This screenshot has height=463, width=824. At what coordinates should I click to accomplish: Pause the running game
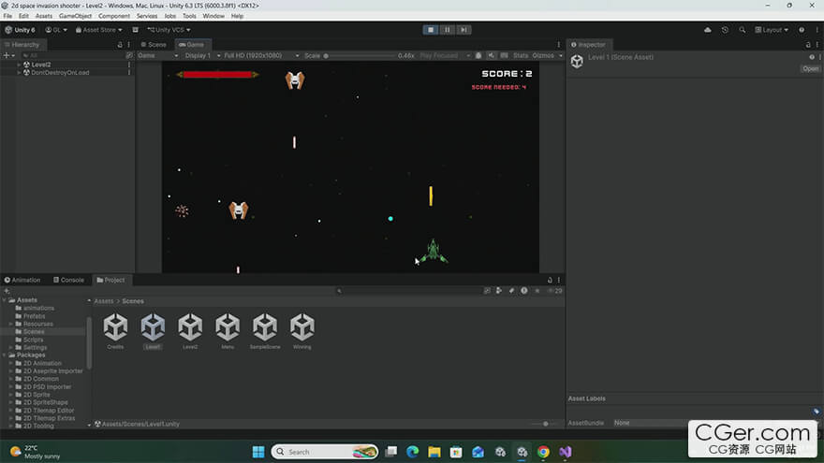tap(448, 30)
